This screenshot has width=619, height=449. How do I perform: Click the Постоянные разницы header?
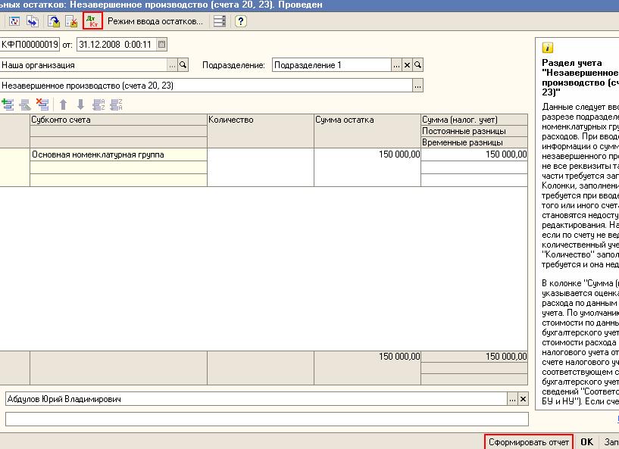(474, 131)
